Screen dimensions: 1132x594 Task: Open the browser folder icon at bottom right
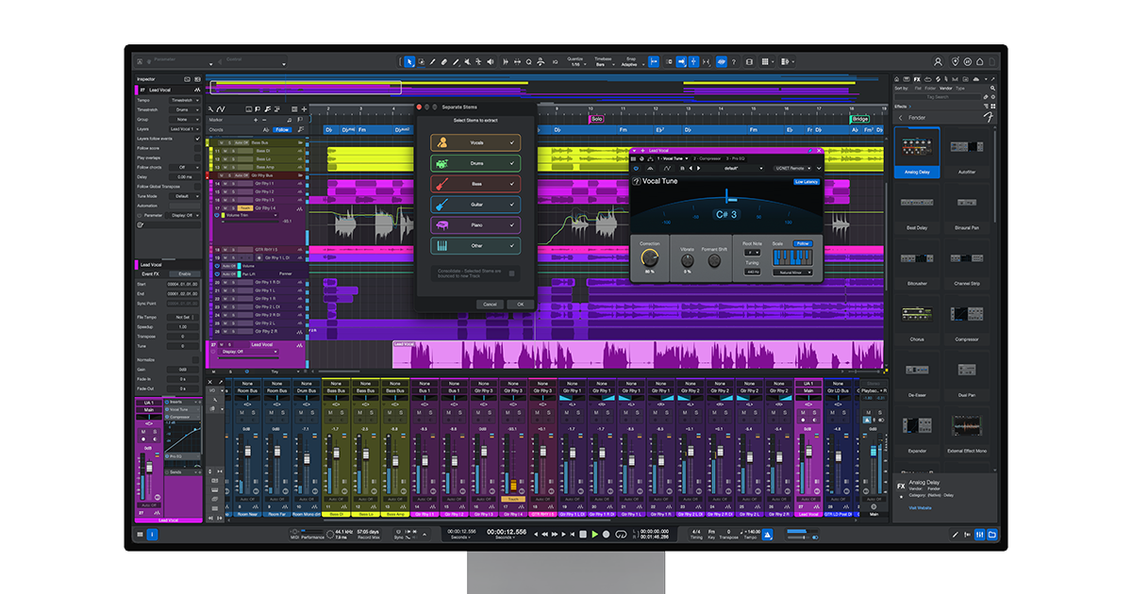coord(992,535)
